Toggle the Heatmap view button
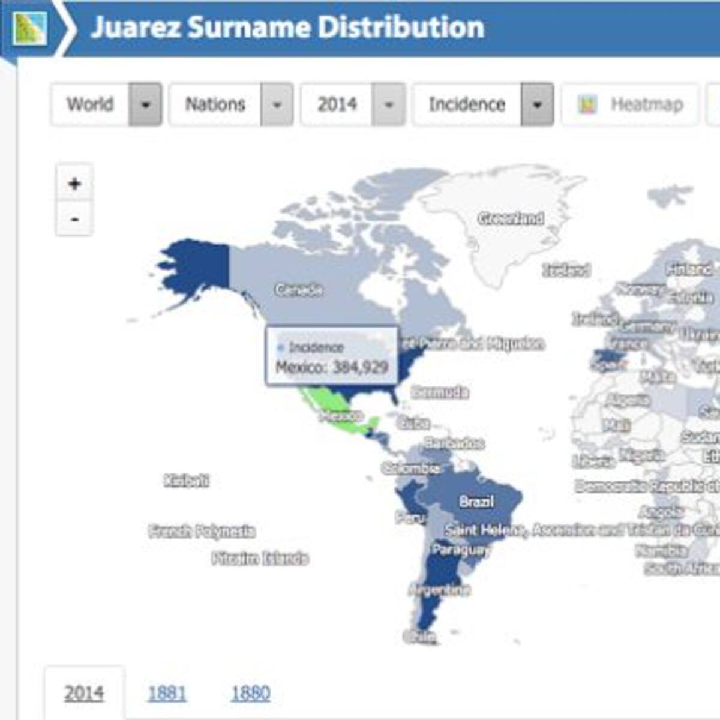This screenshot has height=720, width=720. coord(630,105)
